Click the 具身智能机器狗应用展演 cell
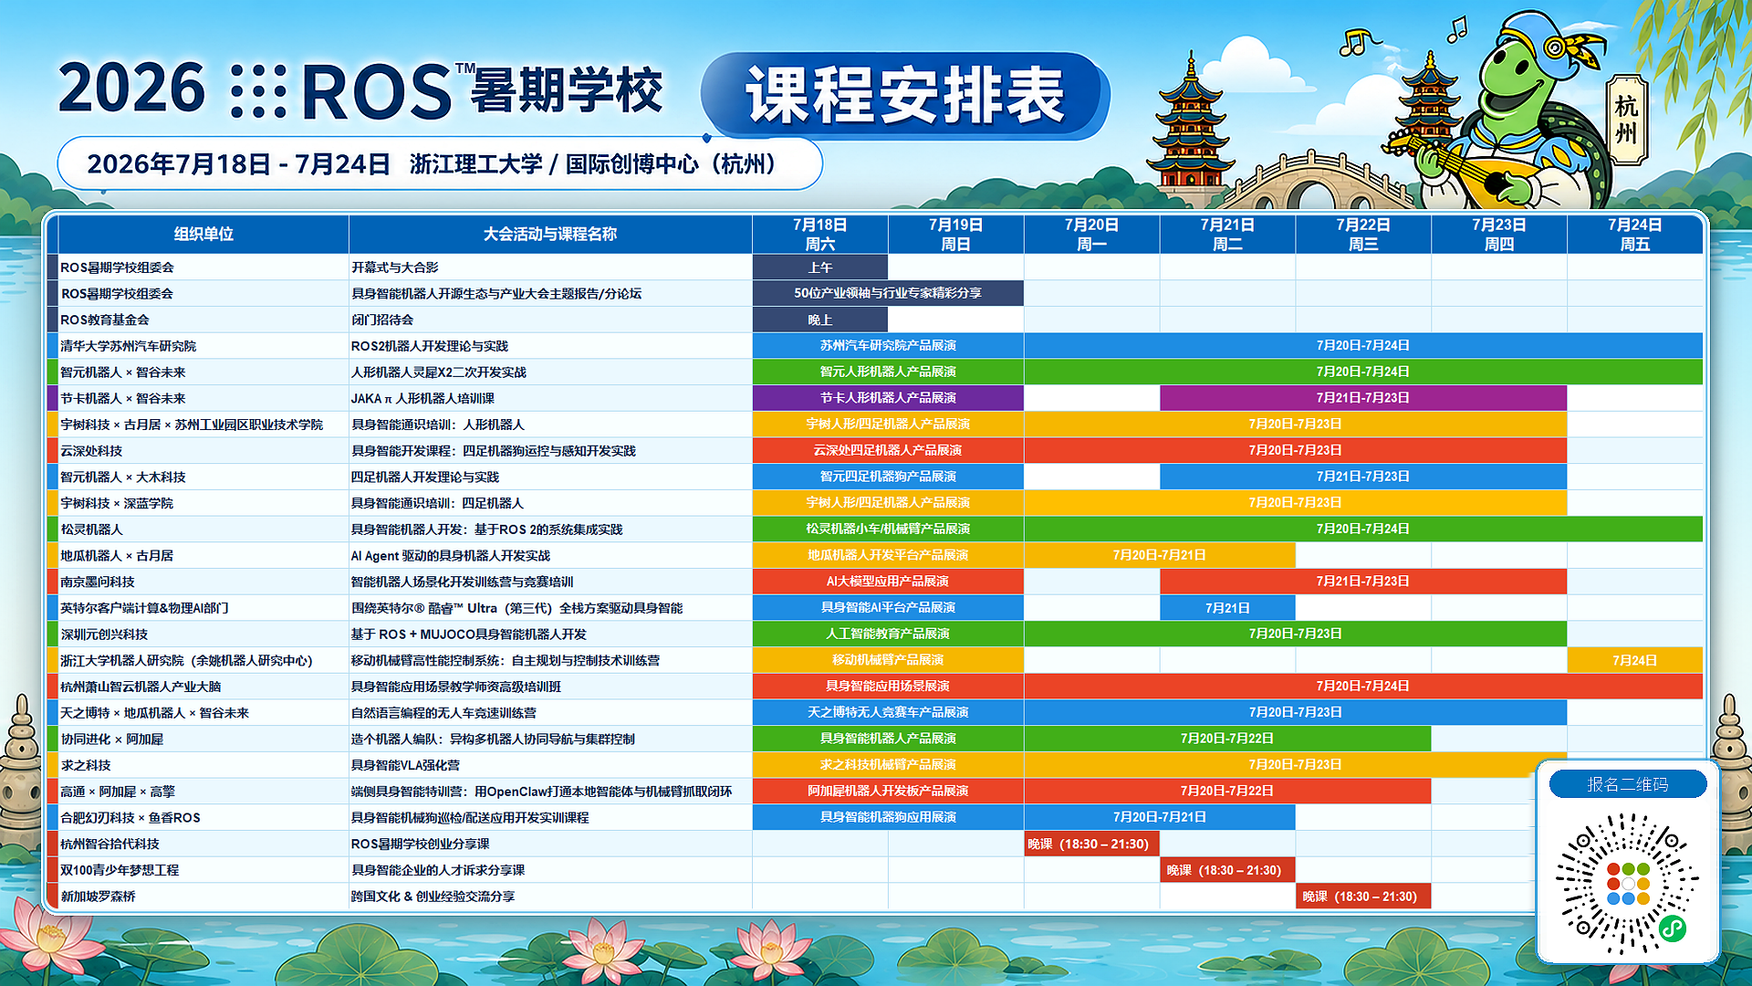 (x=888, y=817)
